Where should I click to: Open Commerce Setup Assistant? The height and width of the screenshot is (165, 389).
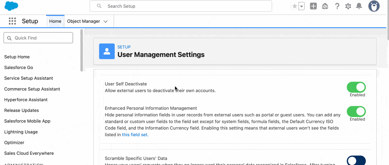point(32,89)
